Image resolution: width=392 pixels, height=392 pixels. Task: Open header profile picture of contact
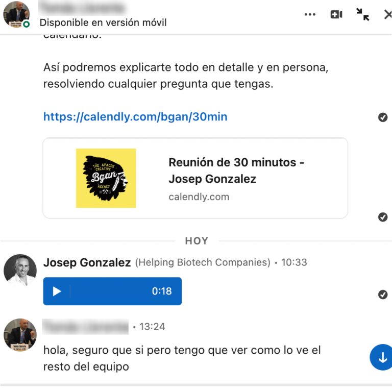(16, 14)
